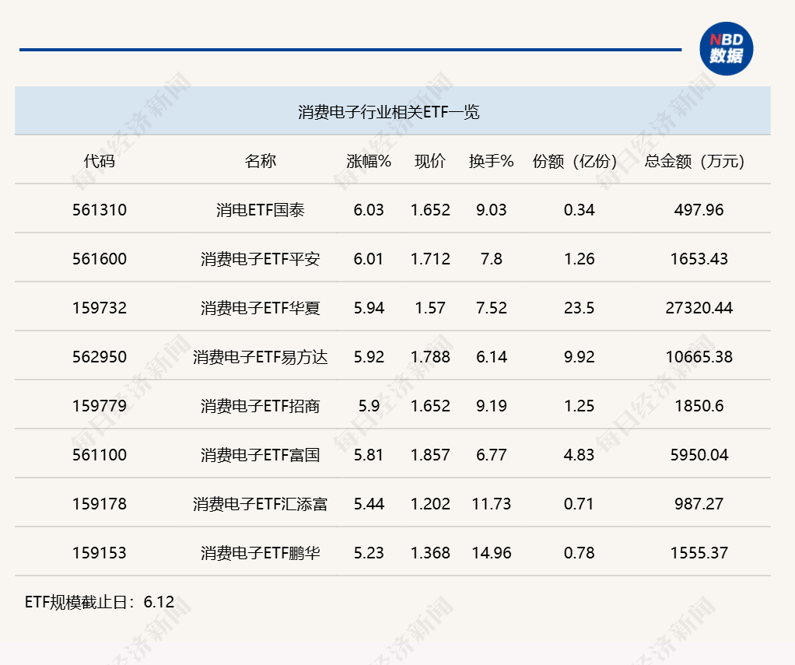This screenshot has height=665, width=795.
Task: Click the footnote ETF规模截止日：6.12
Action: point(100,602)
